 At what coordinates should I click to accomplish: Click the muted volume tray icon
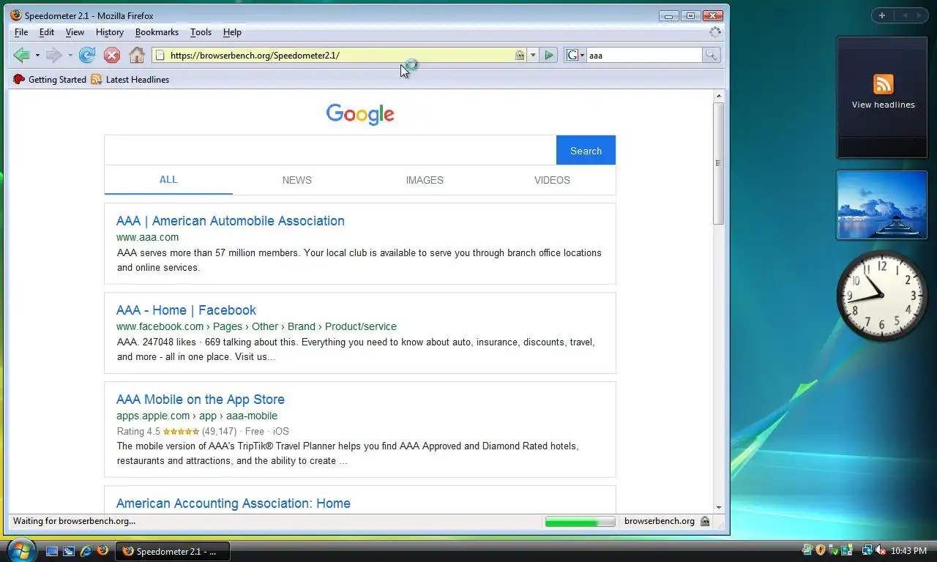[x=881, y=550]
